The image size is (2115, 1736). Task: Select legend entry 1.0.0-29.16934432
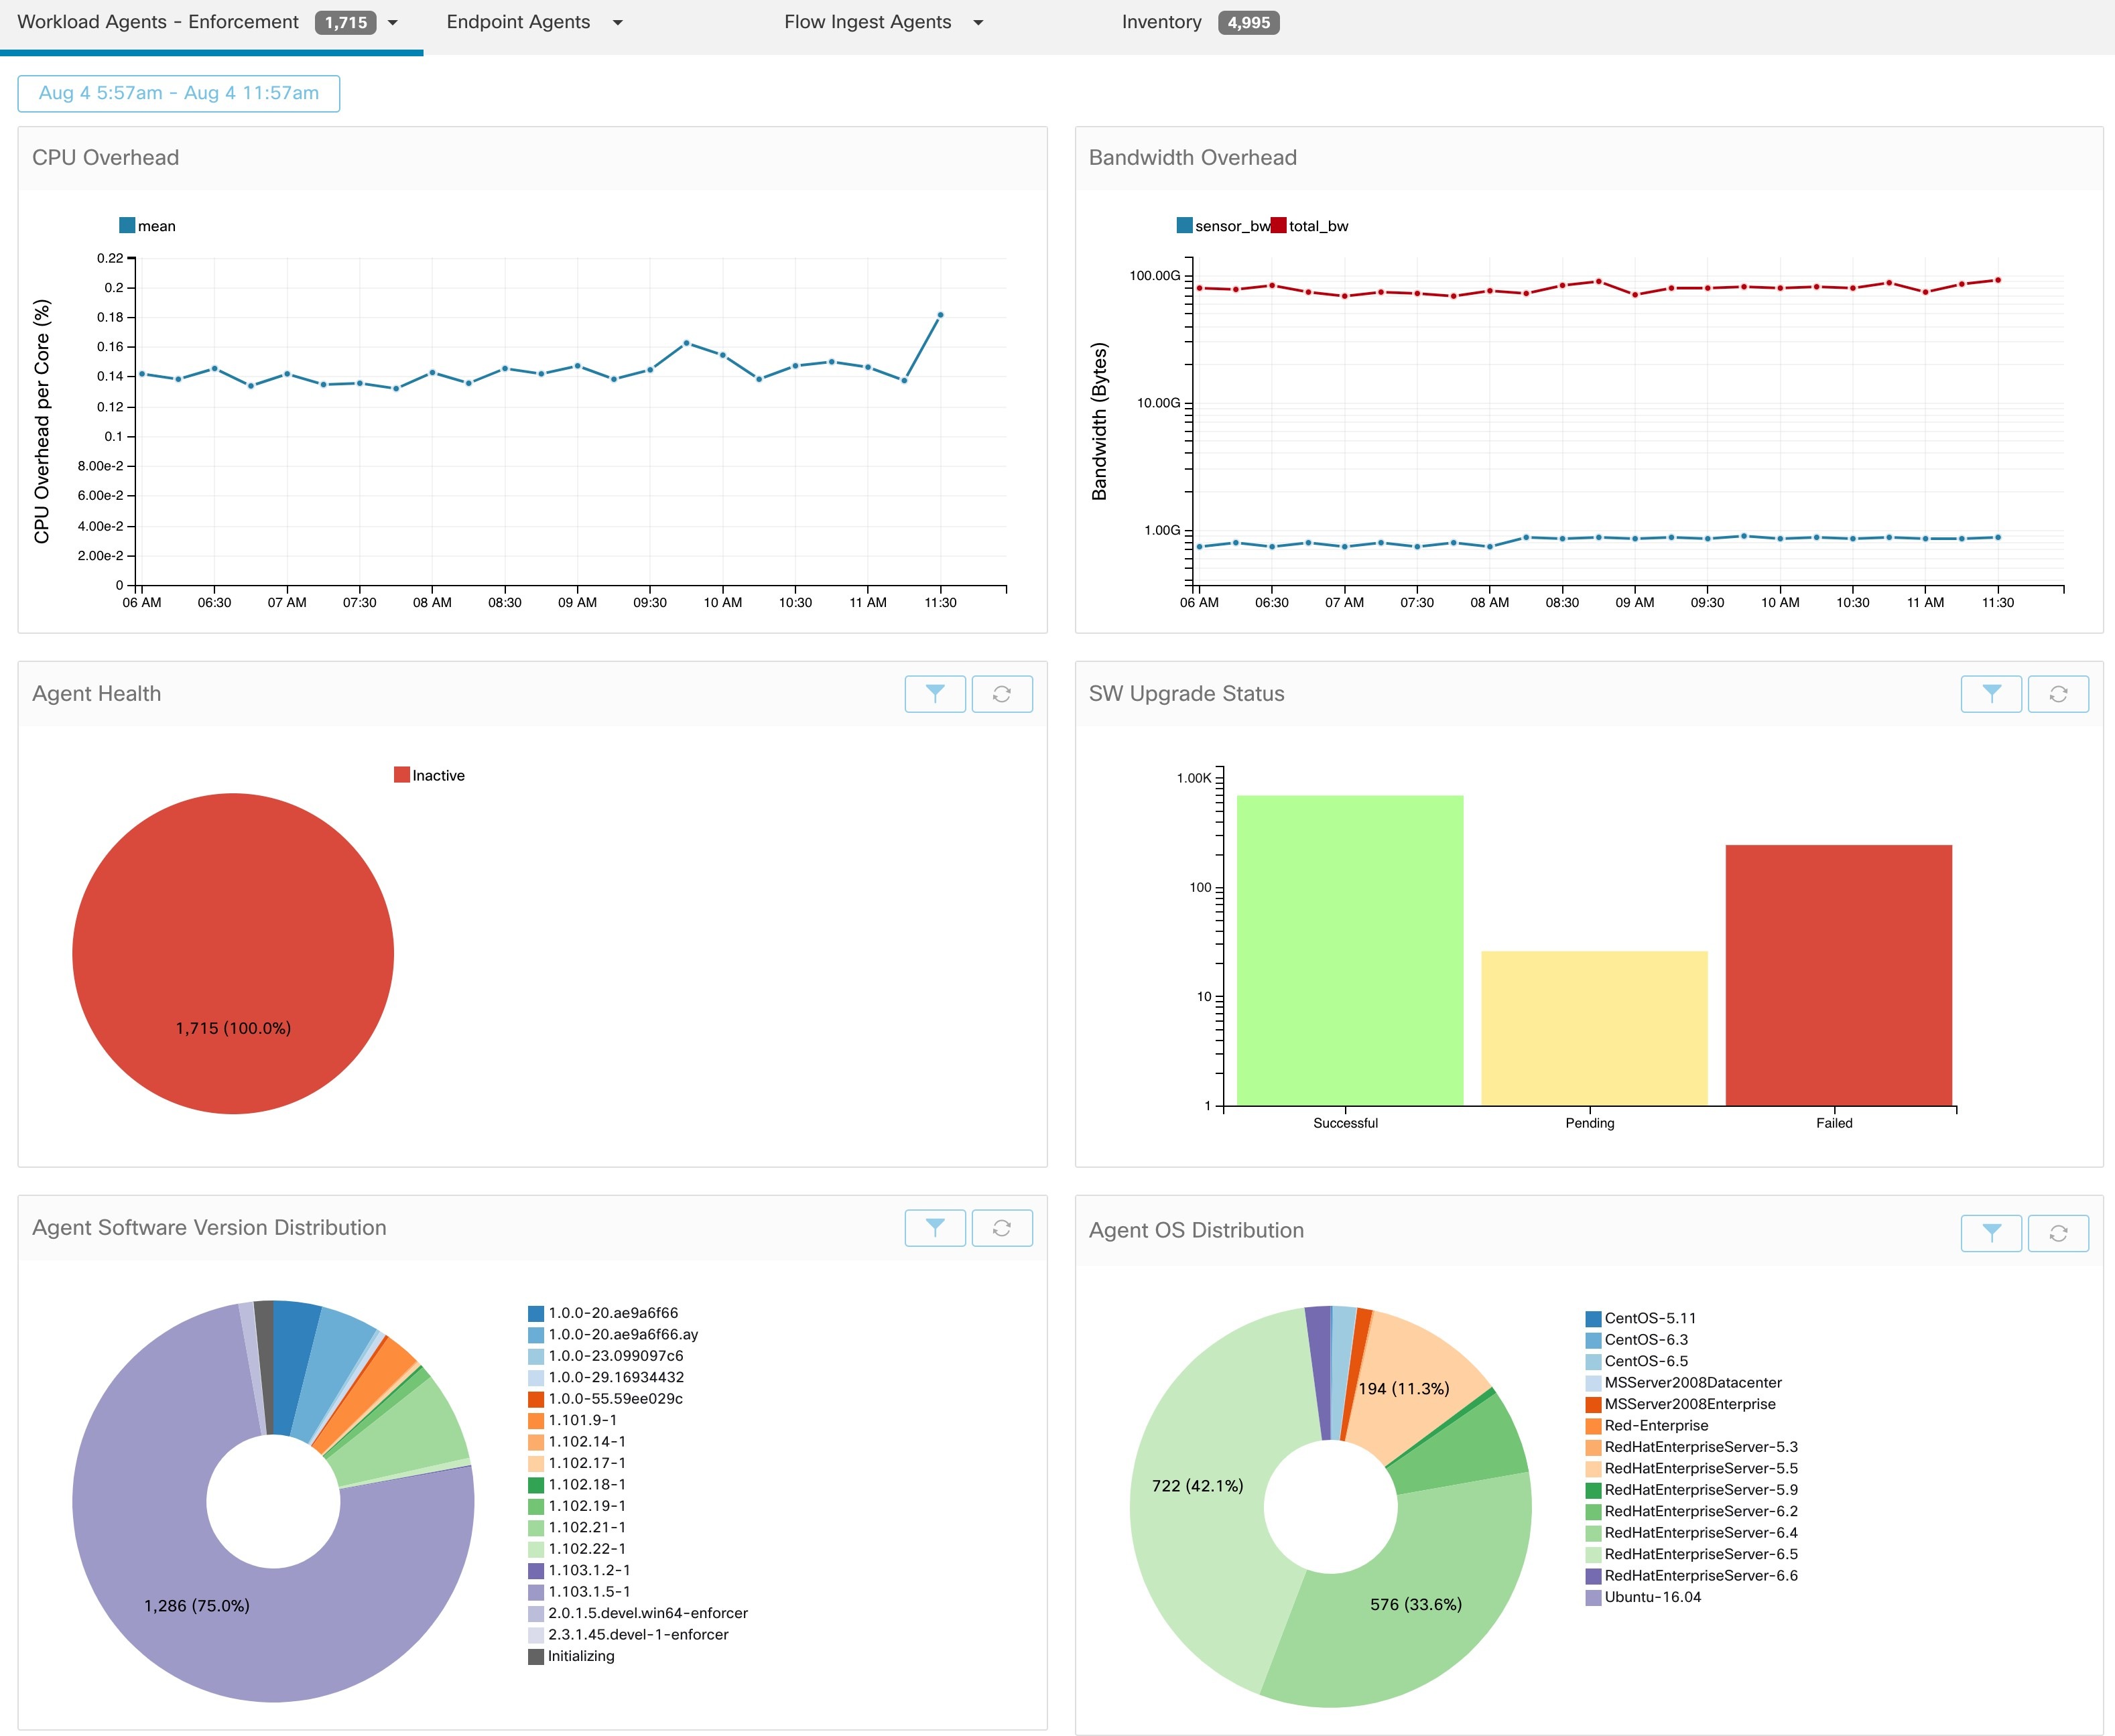[606, 1377]
